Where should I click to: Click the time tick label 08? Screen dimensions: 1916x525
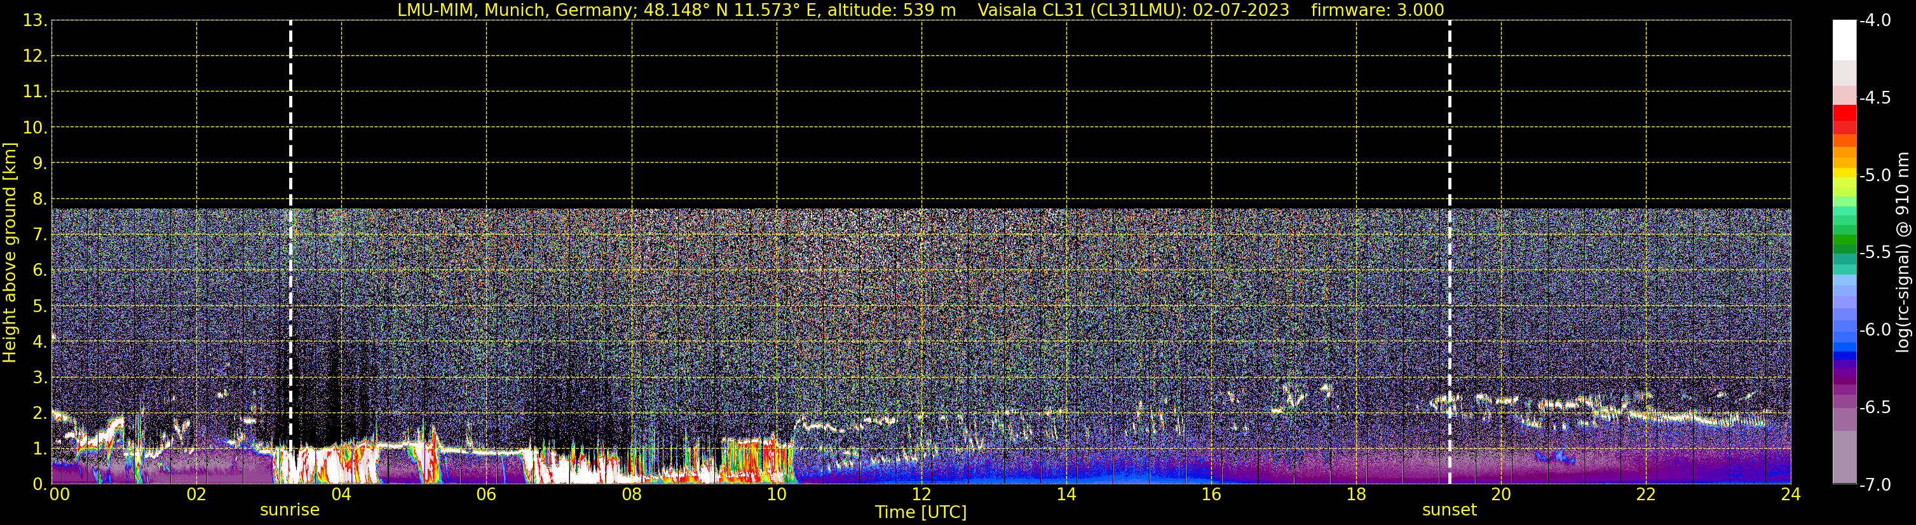[632, 495]
